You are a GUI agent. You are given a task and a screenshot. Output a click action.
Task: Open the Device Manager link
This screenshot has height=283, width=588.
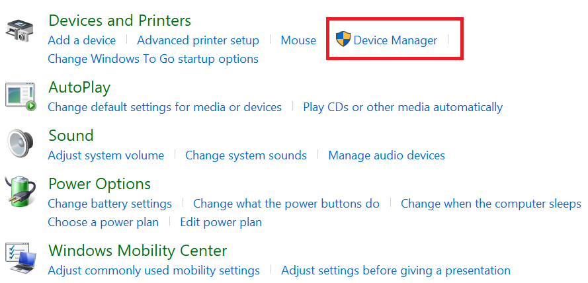click(396, 40)
